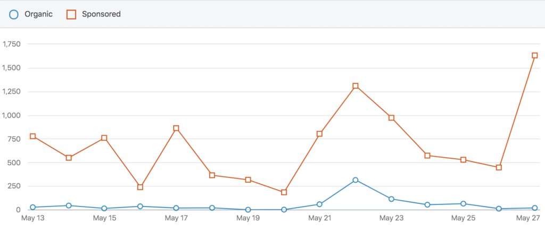The width and height of the screenshot is (545, 232).
Task: Select the Organic data point on May 23
Action: point(391,199)
